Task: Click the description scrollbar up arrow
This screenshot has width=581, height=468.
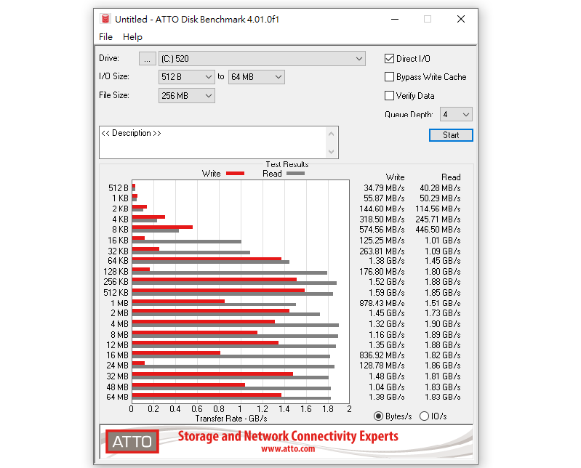Action: 332,134
